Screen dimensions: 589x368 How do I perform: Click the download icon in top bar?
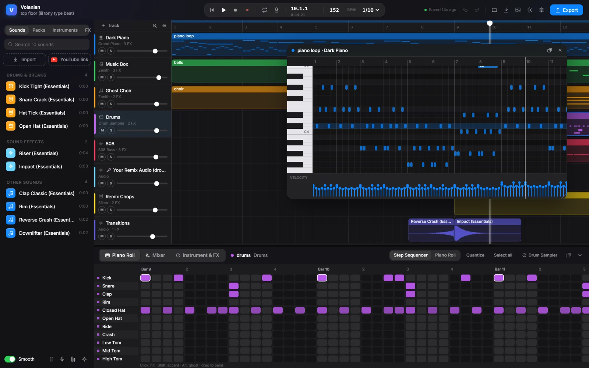point(506,10)
